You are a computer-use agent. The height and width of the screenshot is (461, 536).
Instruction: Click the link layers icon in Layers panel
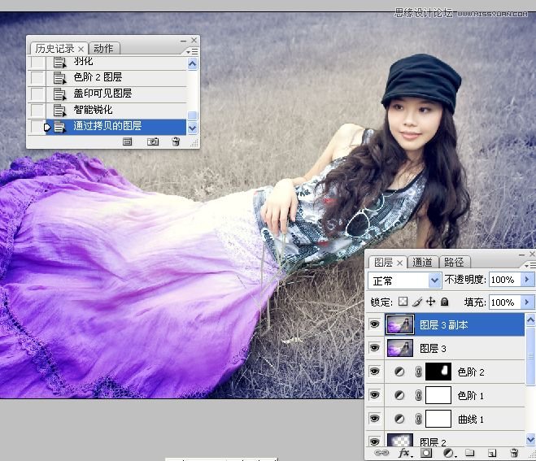coord(381,453)
